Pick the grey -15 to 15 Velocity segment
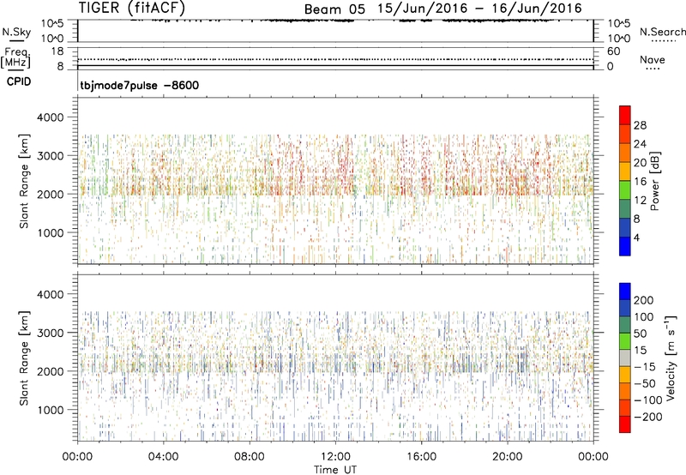Screen dimensions: 686x475 (625, 358)
